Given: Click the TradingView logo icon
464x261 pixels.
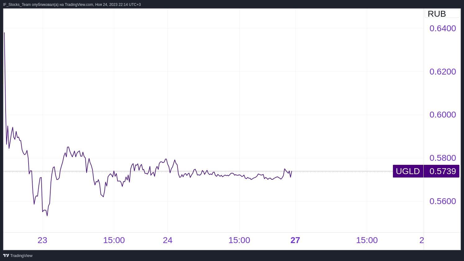Looking at the screenshot, I should (x=6, y=255).
